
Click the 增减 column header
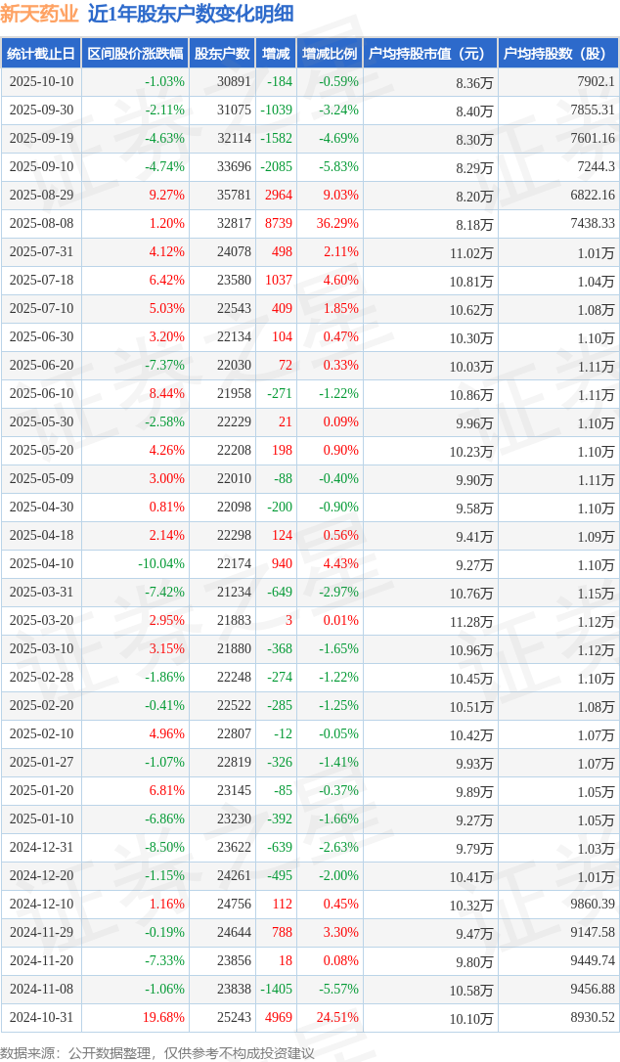pos(276,54)
